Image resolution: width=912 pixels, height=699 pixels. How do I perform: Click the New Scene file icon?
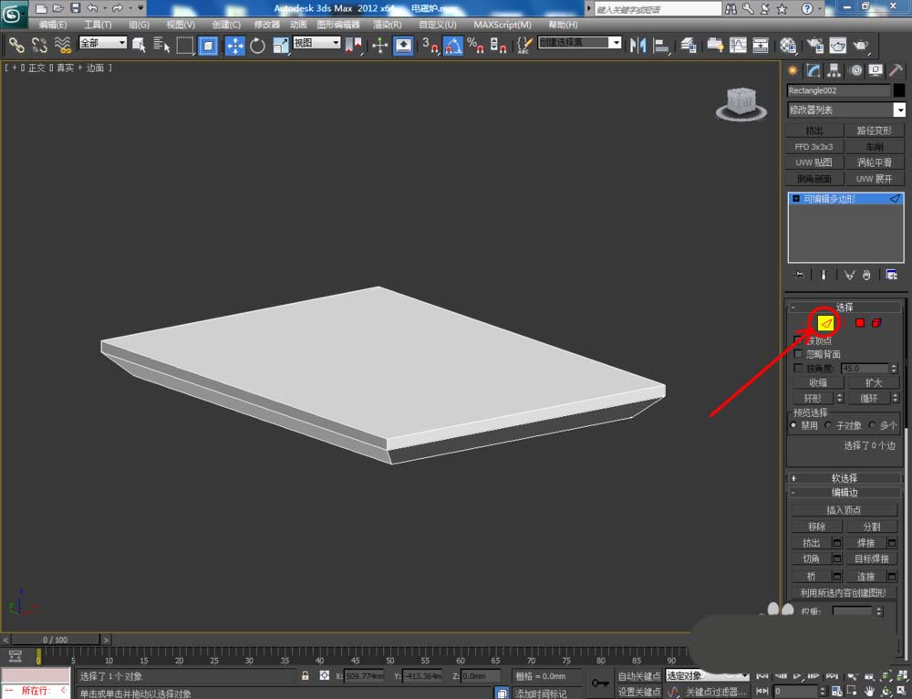41,8
